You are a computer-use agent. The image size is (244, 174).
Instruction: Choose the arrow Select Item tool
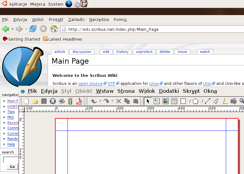(148, 101)
